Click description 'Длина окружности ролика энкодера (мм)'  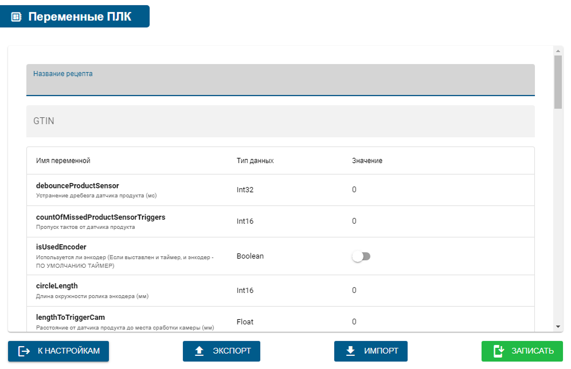[92, 296]
